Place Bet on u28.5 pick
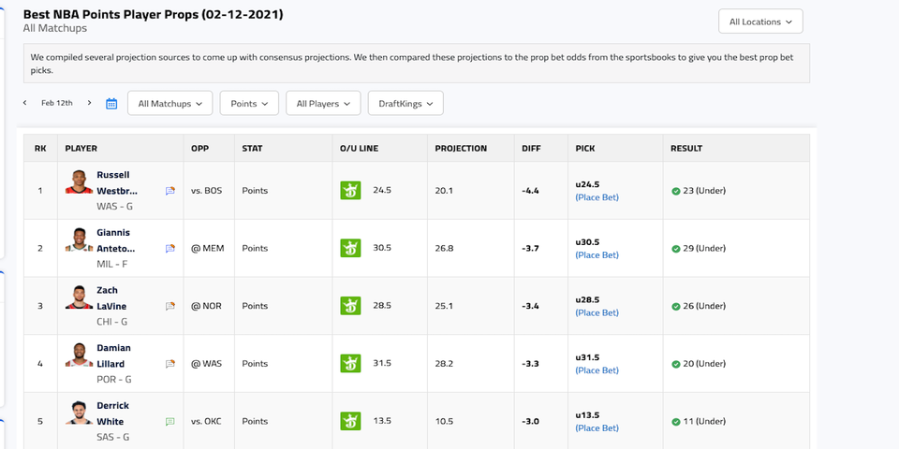The height and width of the screenshot is (449, 899). [x=597, y=313]
